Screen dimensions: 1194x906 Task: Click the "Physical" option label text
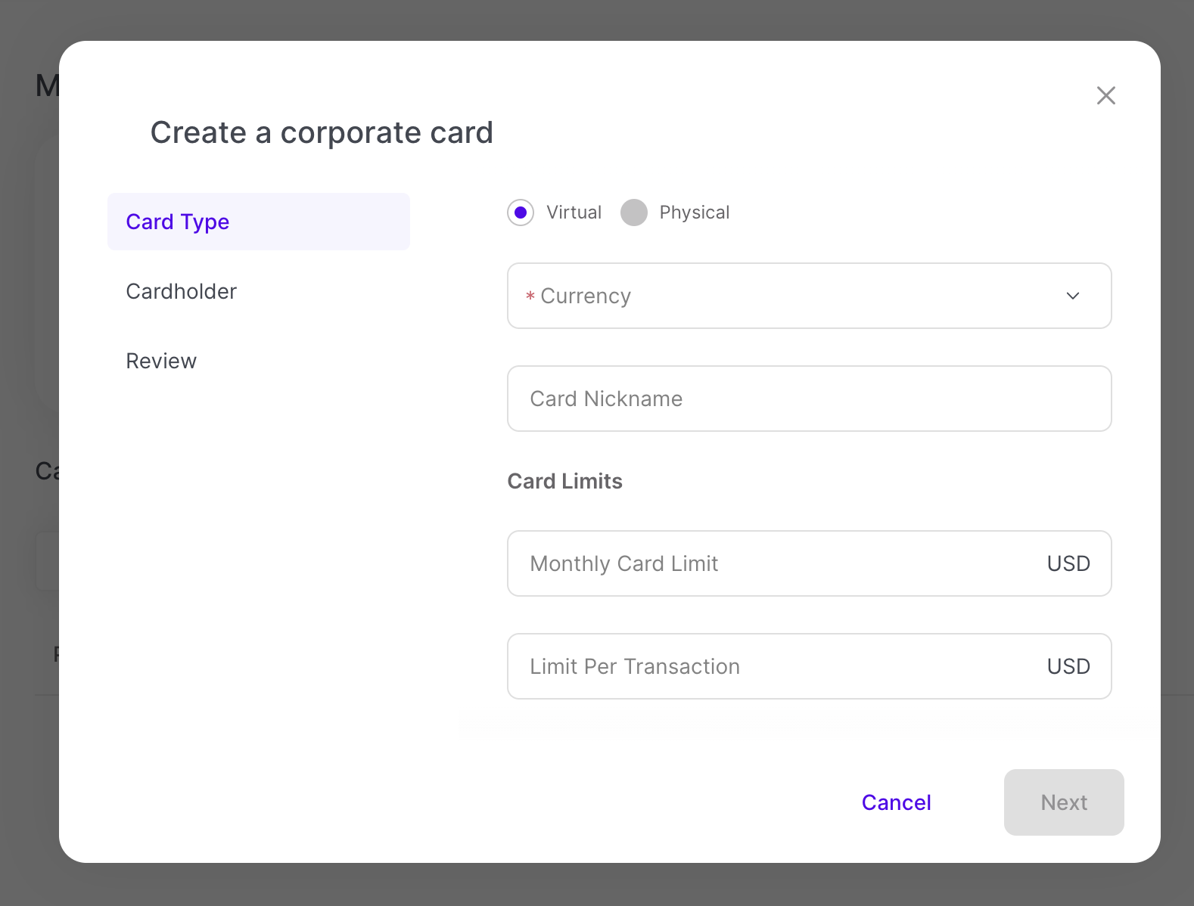(x=694, y=213)
